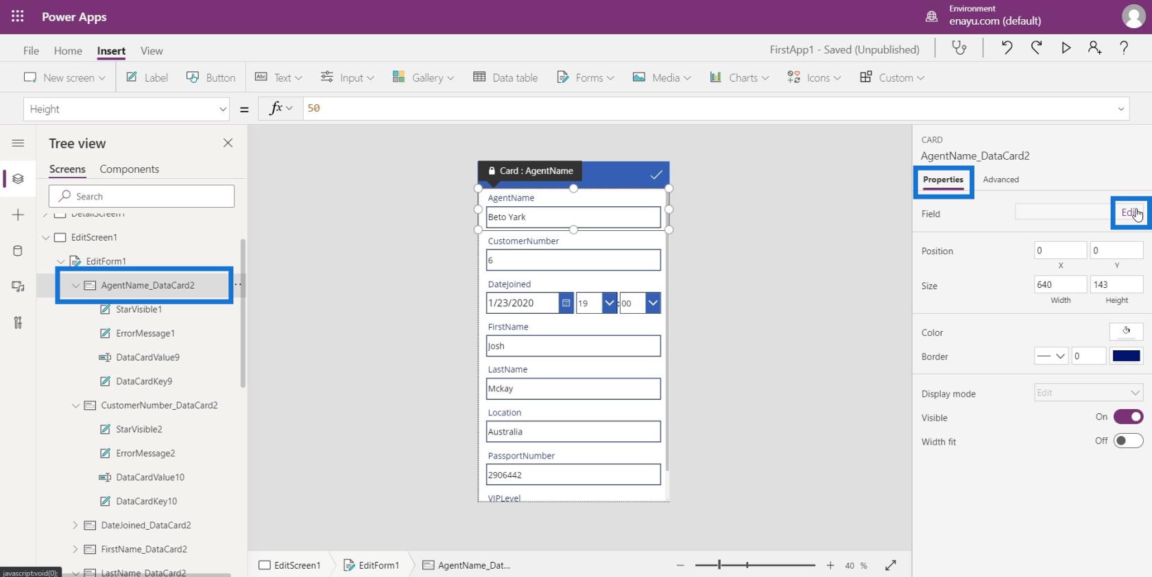Click the Edit link next to Field

(1130, 212)
